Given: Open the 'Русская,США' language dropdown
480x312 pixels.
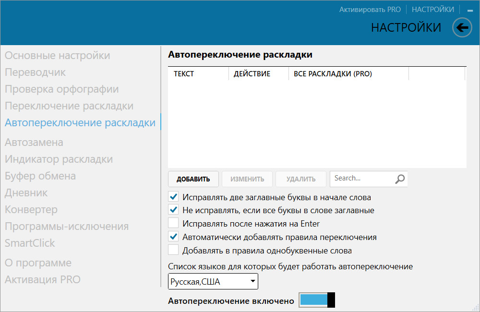Looking at the screenshot, I should 213,282.
